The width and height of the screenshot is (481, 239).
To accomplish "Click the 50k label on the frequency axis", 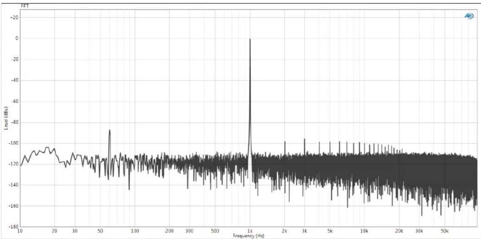I will click(445, 231).
